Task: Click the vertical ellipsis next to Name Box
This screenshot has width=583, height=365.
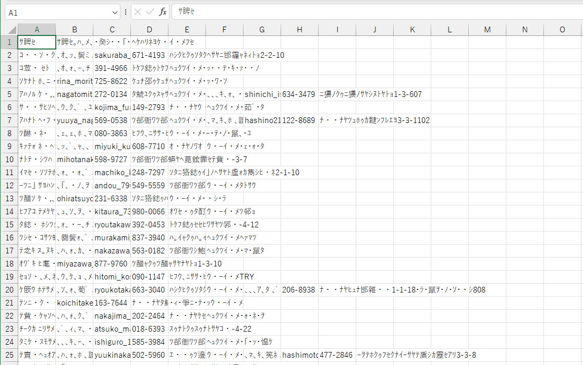Action: [125, 11]
